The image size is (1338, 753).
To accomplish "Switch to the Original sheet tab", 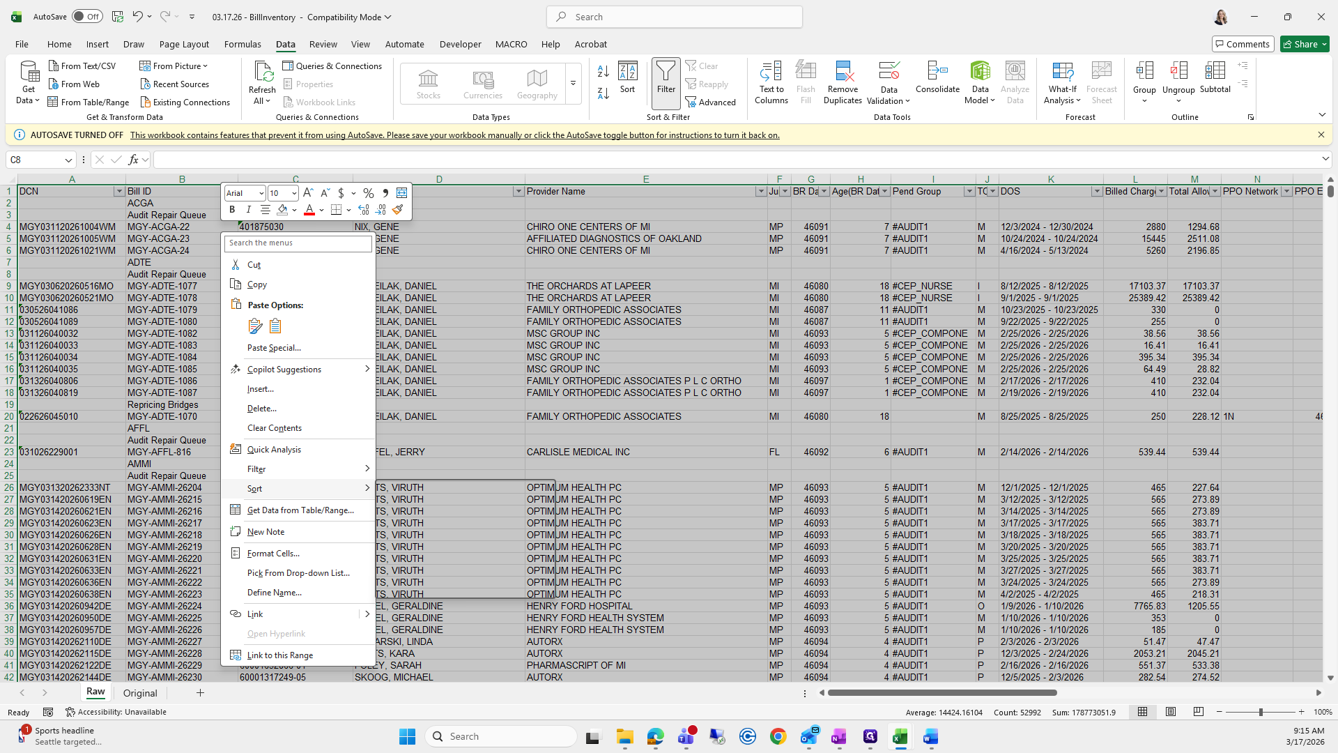I will point(140,693).
